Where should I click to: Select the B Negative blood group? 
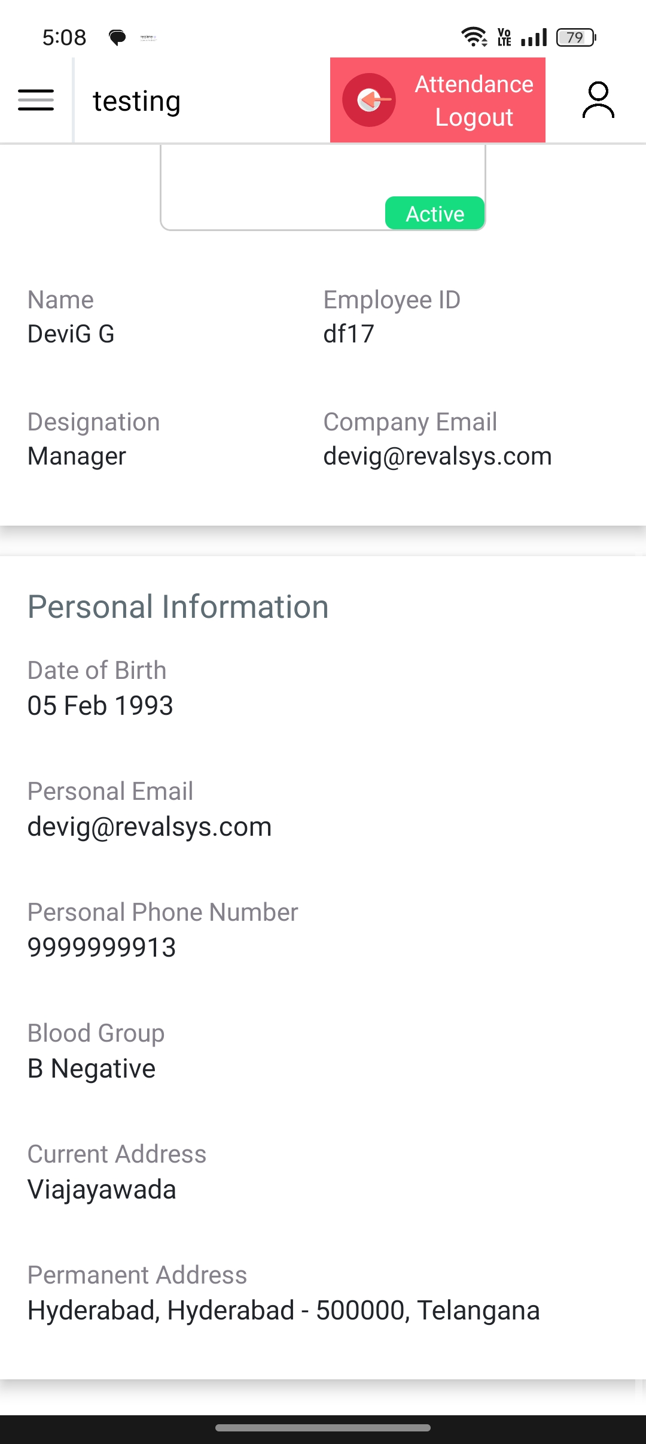pos(92,1069)
